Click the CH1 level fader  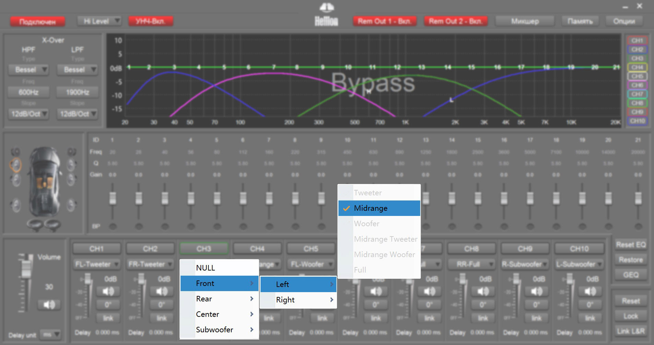pos(88,279)
